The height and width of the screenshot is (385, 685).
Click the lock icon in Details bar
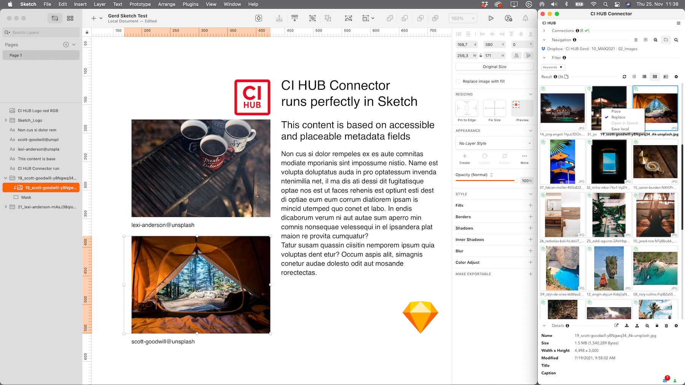(657, 326)
